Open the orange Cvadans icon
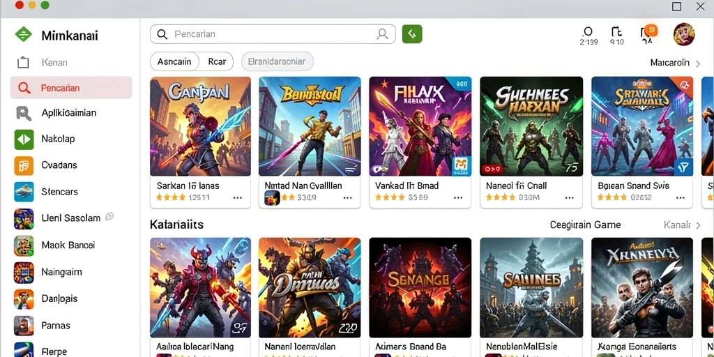Image resolution: width=714 pixels, height=357 pixels. (x=24, y=165)
